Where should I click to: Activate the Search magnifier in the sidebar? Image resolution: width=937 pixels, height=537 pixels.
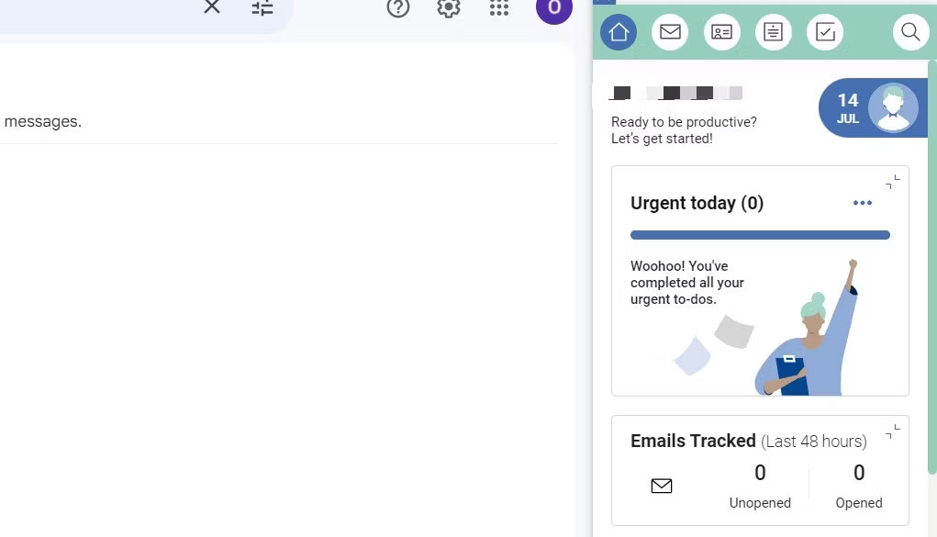(909, 31)
